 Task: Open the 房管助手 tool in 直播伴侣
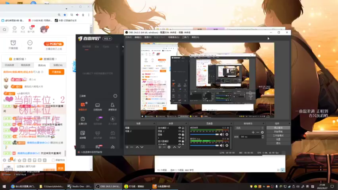[x=112, y=106]
